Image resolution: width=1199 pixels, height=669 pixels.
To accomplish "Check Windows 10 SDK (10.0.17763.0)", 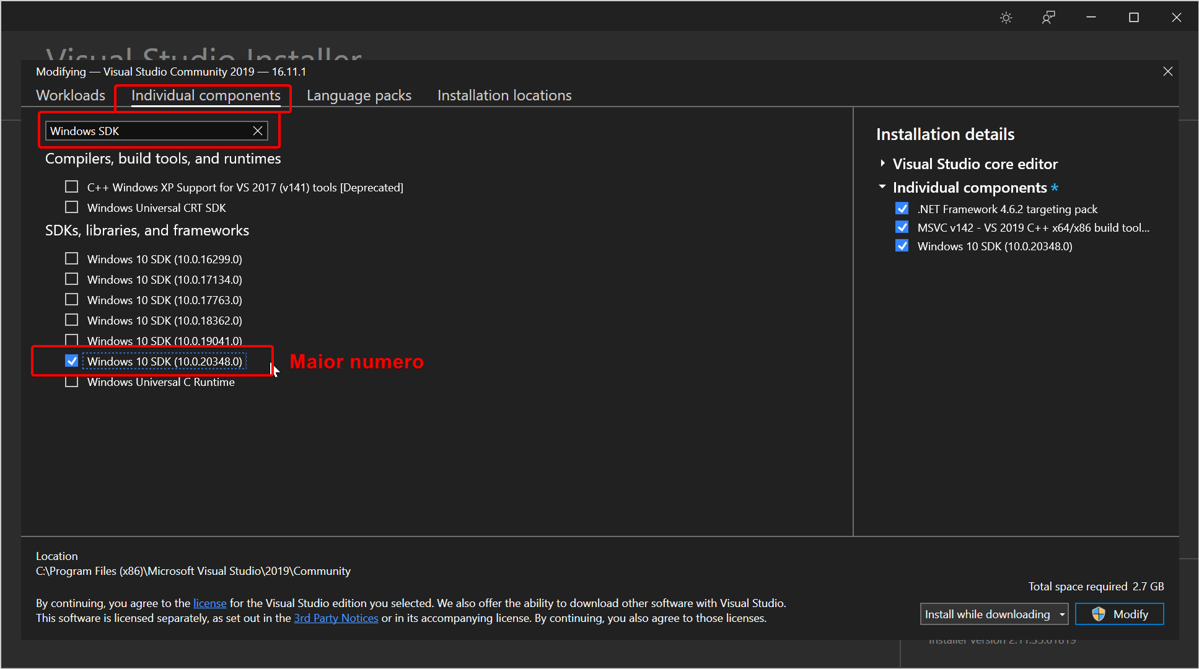I will pos(72,299).
